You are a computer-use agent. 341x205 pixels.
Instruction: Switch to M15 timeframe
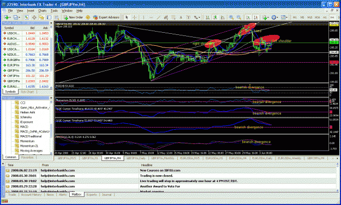(310, 17)
